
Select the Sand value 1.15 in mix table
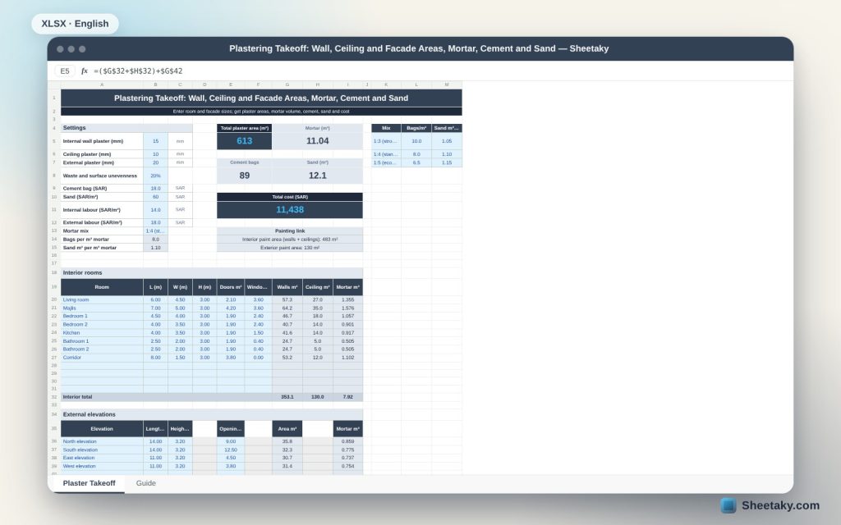click(447, 162)
